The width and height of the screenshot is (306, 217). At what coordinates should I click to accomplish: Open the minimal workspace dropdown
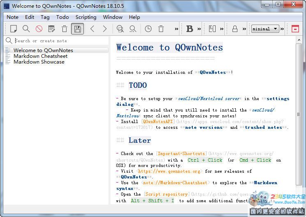click(x=265, y=29)
